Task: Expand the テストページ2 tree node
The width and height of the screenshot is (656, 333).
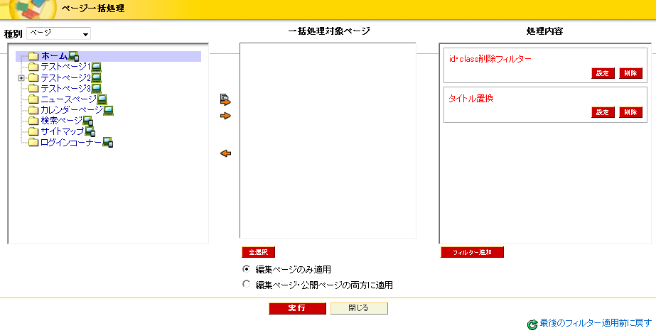Action: point(21,78)
